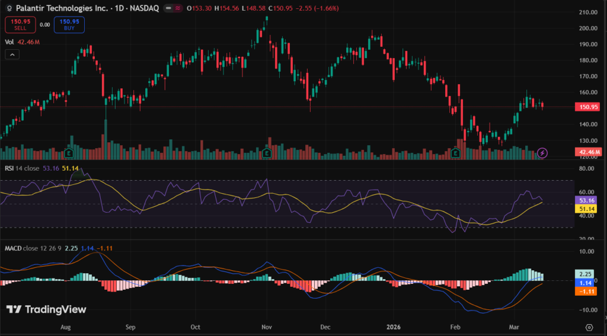Screen dimensions: 607x336
Task: Click the earnings marker below the November candles
Action: pos(267,153)
